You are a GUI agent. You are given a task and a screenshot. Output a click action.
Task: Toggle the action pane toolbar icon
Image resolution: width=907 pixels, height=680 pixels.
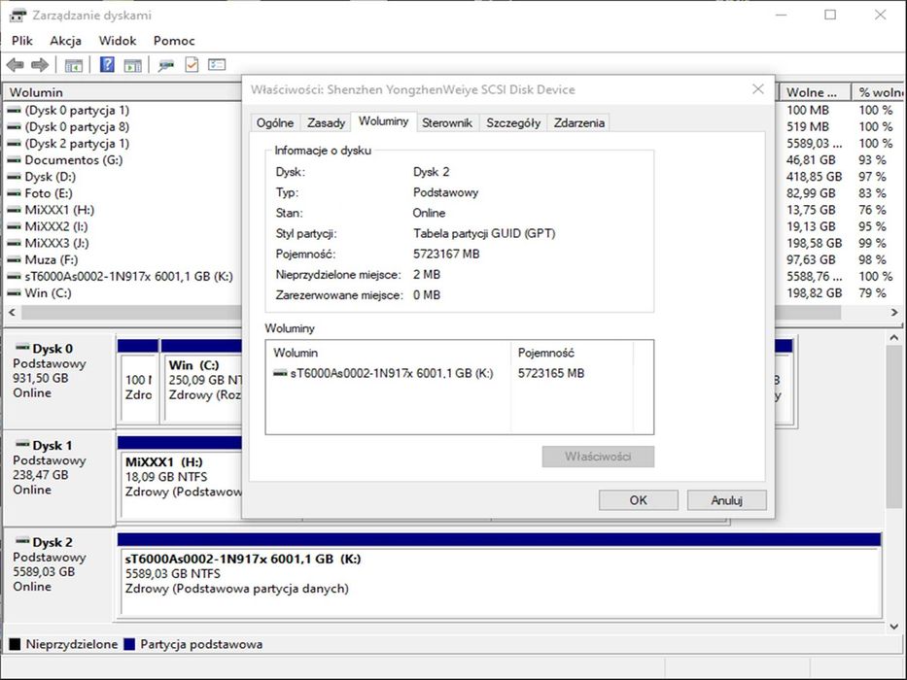(x=133, y=65)
